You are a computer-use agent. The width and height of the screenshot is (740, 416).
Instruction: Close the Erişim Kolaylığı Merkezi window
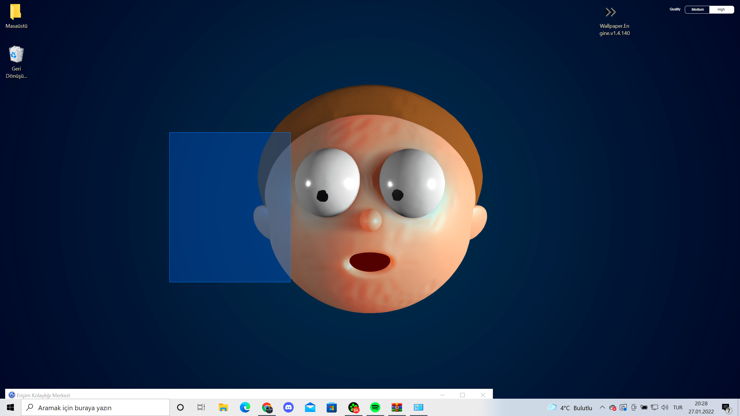coord(483,395)
